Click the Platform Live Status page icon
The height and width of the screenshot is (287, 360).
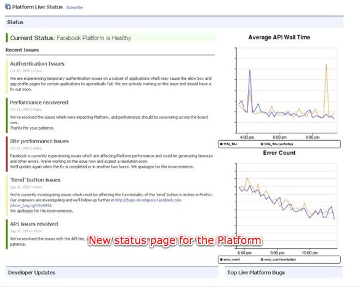click(8, 7)
